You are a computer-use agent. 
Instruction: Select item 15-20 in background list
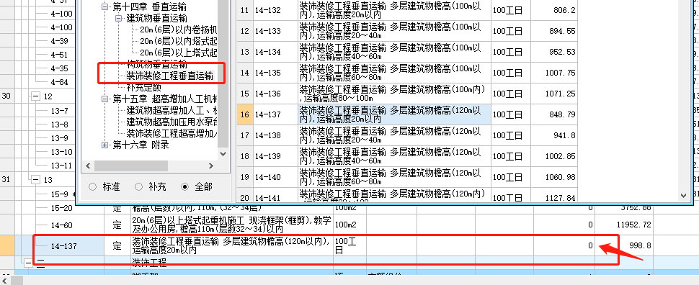61,208
